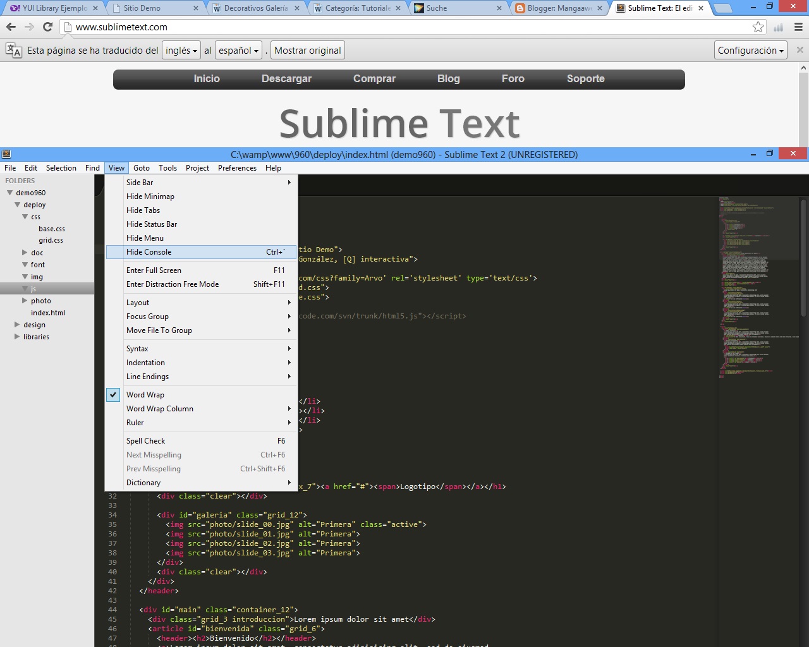This screenshot has width=809, height=647.
Task: Click the Sublime Text icon in the title bar
Action: click(6, 154)
